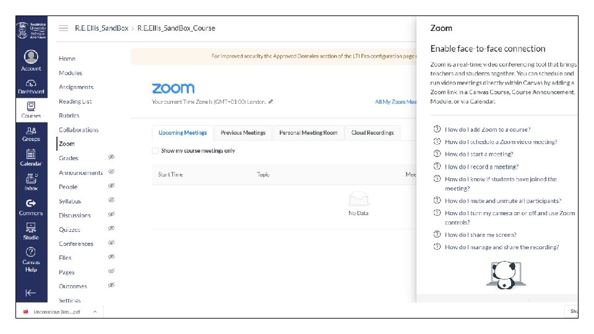Go to Dashboard in the sidebar

[31, 87]
